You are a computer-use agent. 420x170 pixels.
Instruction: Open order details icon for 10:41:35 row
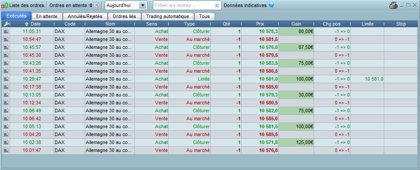(6, 71)
